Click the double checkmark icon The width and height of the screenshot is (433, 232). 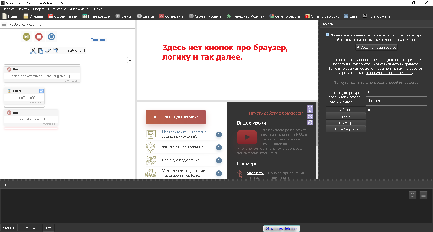coord(48,51)
